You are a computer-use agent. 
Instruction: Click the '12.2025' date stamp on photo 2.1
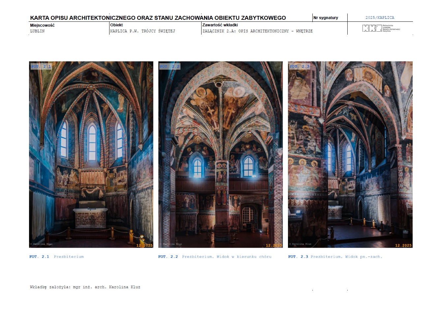pyautogui.click(x=144, y=245)
